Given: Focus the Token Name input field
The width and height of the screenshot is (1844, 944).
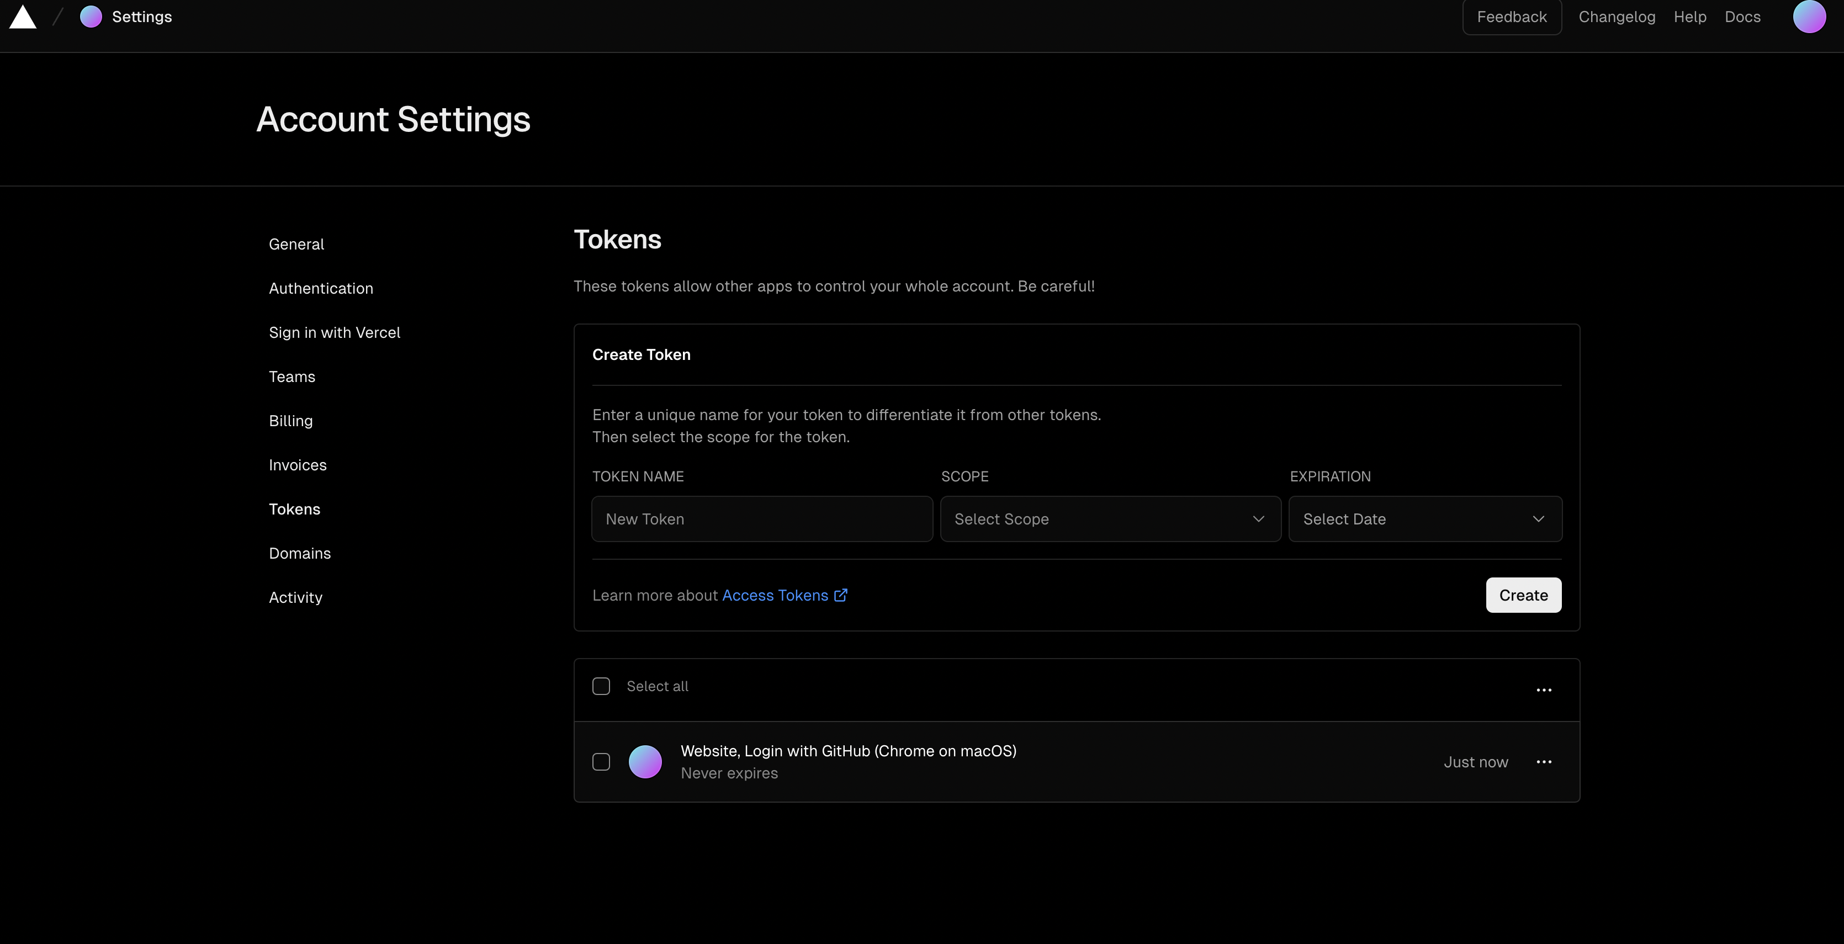Looking at the screenshot, I should click(x=762, y=519).
